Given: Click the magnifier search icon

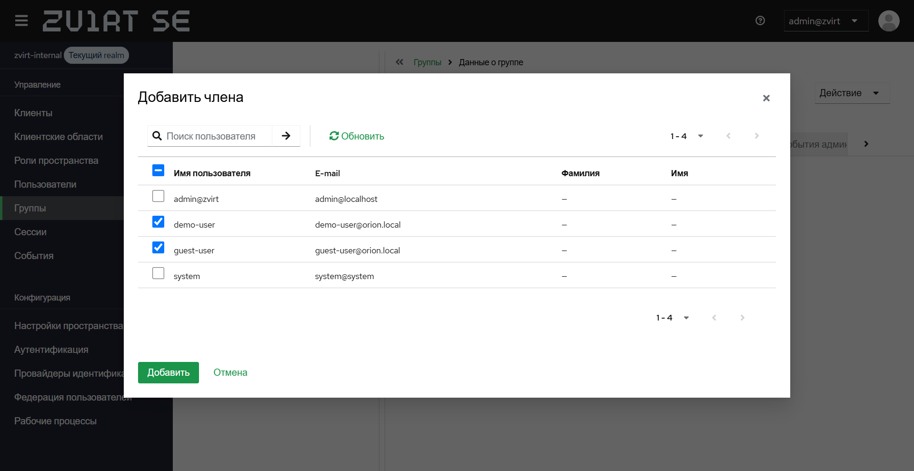Looking at the screenshot, I should tap(157, 136).
